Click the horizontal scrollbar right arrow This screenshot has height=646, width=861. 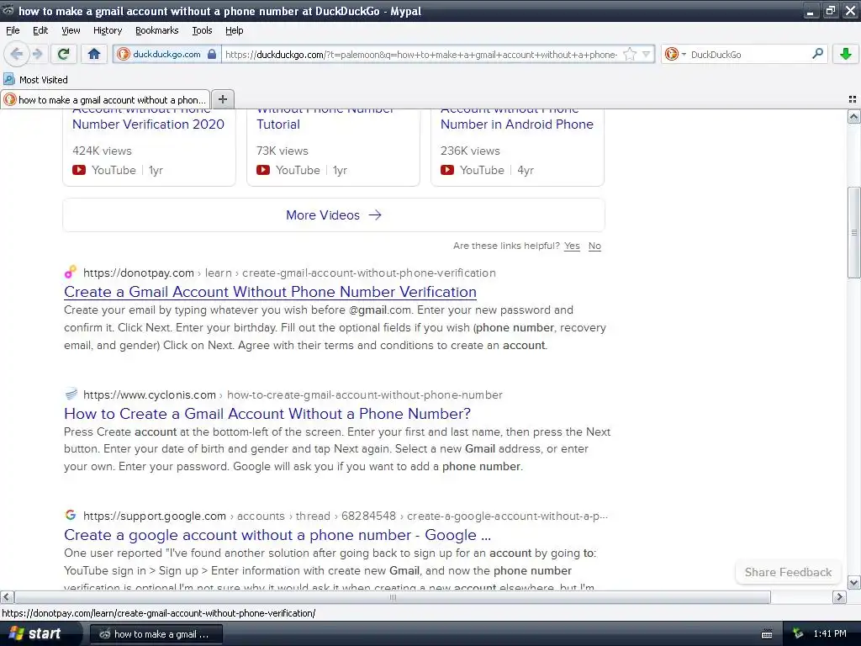(x=840, y=597)
